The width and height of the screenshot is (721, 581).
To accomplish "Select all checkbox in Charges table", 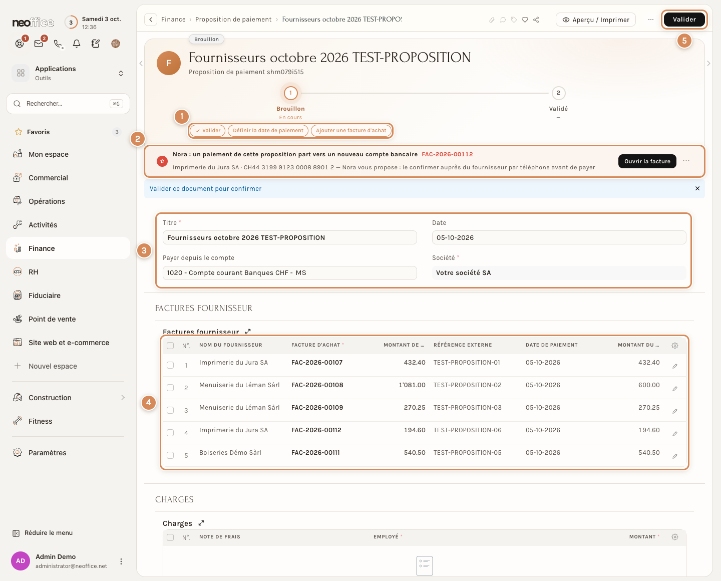I will [x=170, y=537].
